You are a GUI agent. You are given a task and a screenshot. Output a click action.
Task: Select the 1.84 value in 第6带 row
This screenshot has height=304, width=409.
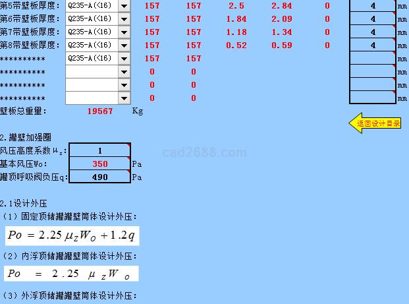coord(236,19)
